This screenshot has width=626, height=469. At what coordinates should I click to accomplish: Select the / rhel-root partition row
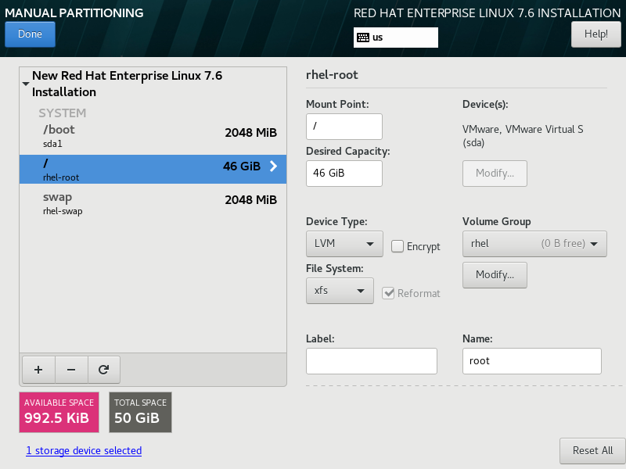click(x=153, y=169)
